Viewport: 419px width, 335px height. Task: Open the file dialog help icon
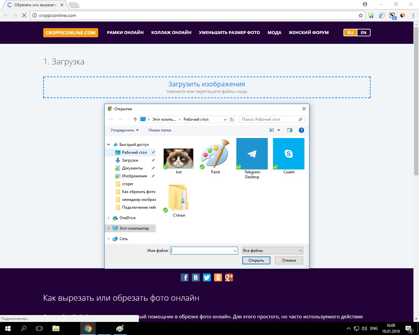301,130
